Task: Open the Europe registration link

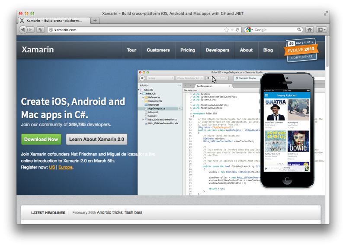Action: [65, 167]
